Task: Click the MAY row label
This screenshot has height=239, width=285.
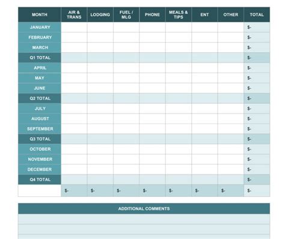Action: pos(40,78)
